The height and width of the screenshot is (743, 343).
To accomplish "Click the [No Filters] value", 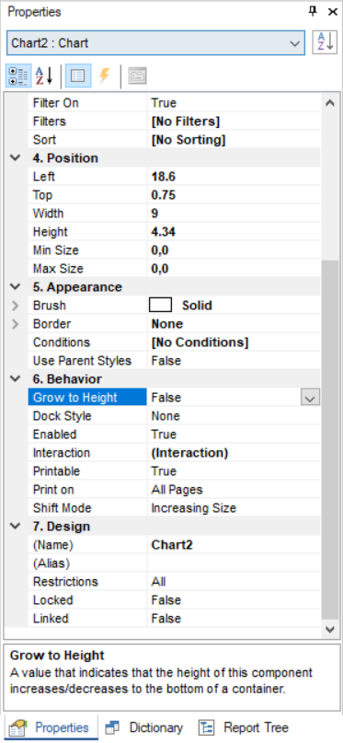I will point(186,122).
